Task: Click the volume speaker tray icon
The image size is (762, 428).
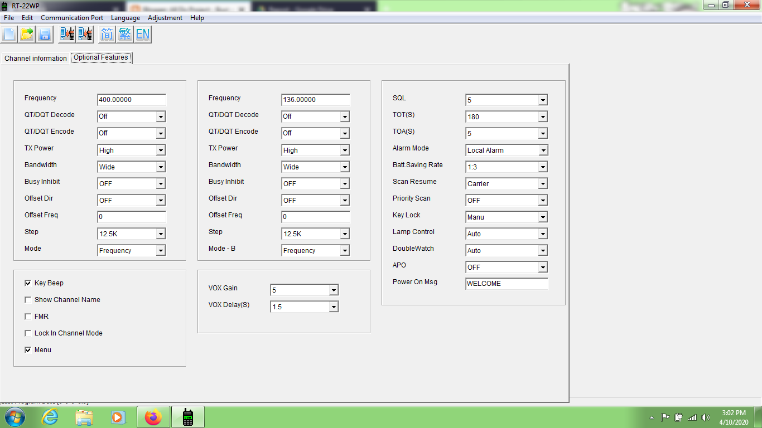Action: (x=706, y=417)
